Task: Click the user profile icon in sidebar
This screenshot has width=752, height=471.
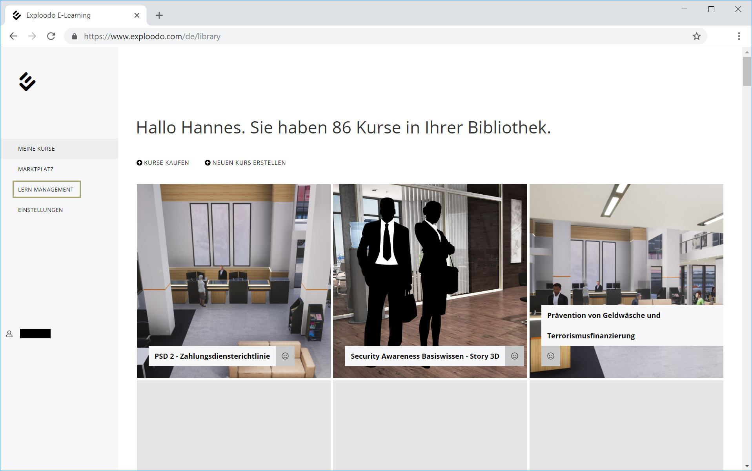Action: (9, 334)
